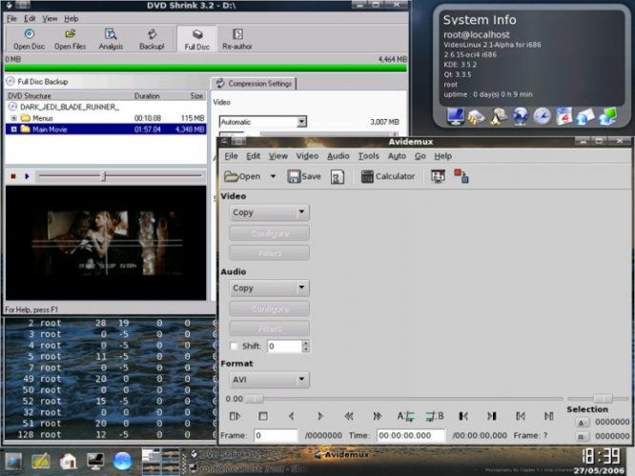Click Selection A marker button

582,423
